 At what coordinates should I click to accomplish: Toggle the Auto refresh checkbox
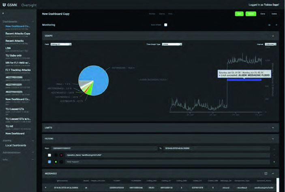(x=165, y=25)
